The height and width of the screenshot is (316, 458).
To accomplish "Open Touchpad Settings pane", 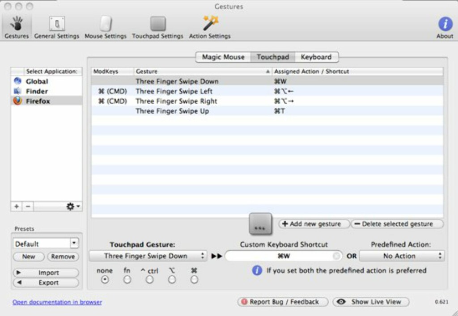I will pyautogui.click(x=158, y=27).
